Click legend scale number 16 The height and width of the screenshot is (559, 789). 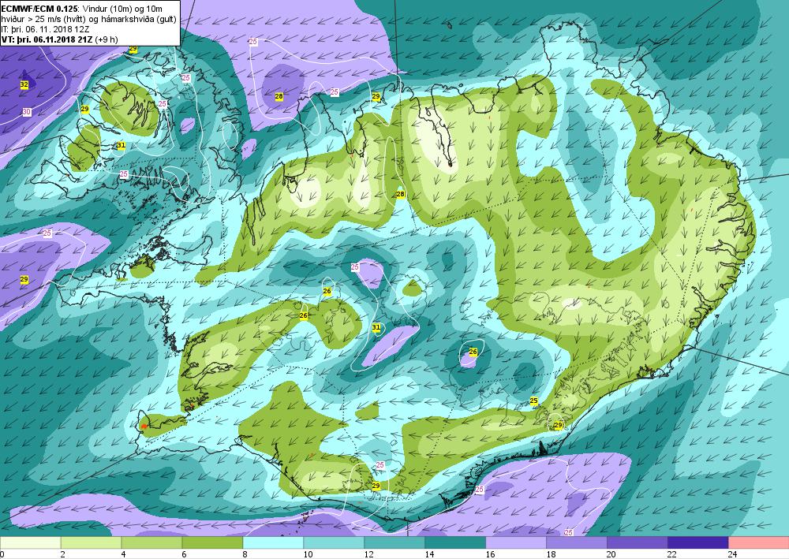[490, 554]
